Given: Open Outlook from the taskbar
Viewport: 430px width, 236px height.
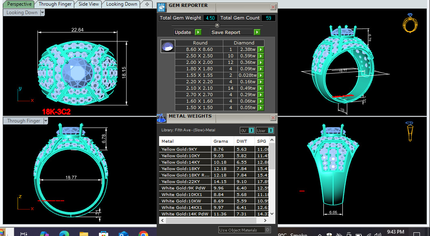Looking at the screenshot, I should [x=124, y=234].
